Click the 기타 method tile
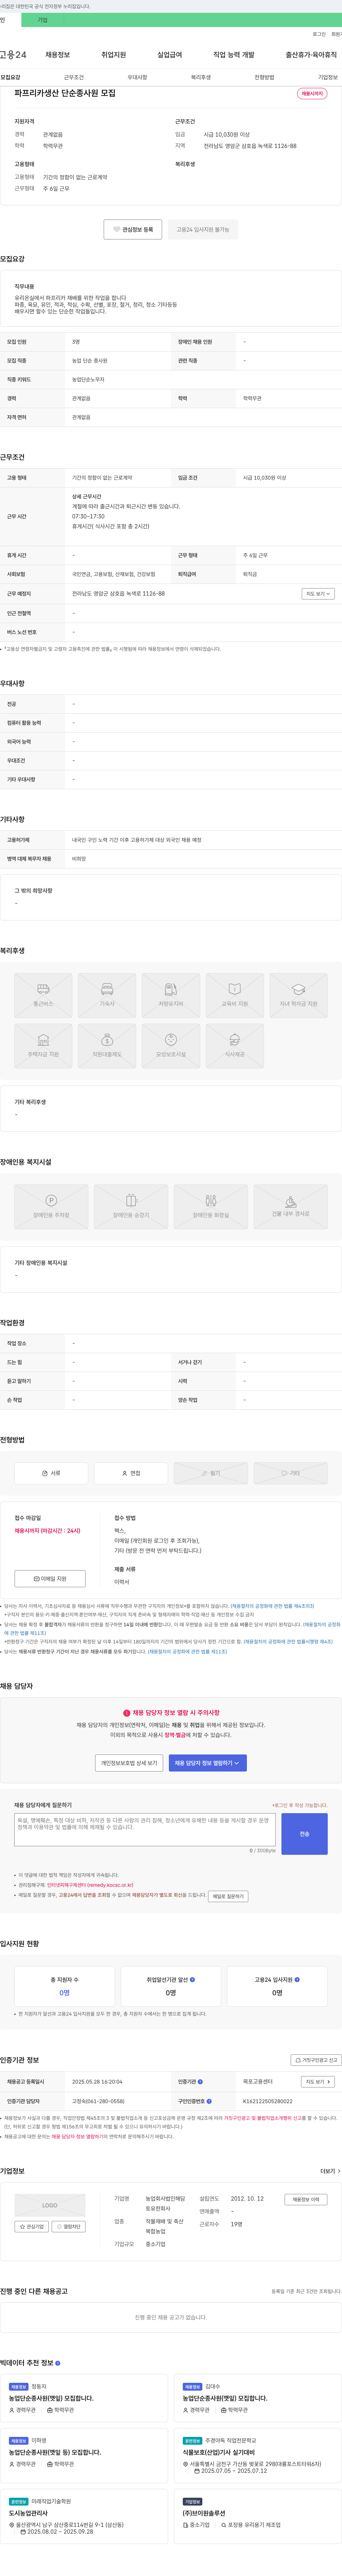Viewport: 342px width, 2576px height. click(291, 1473)
